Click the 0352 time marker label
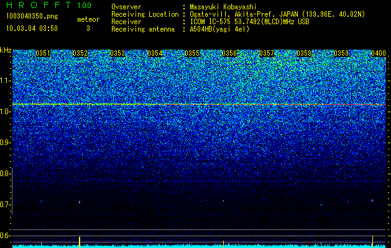 coord(80,53)
